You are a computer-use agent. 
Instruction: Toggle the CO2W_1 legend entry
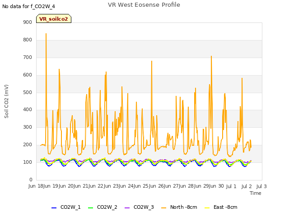coord(66,207)
